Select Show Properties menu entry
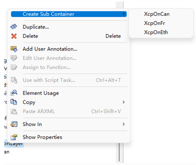Viewport: 196px width, 165px height. click(x=42, y=137)
